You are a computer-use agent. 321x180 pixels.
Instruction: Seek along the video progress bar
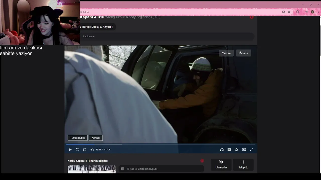pyautogui.click(x=160, y=144)
